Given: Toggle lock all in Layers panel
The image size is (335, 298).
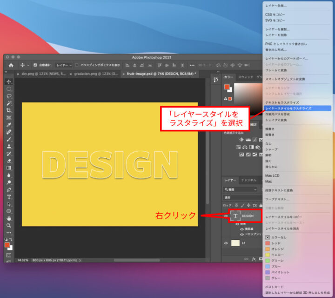Looking at the screenshot, I should coord(261,205).
